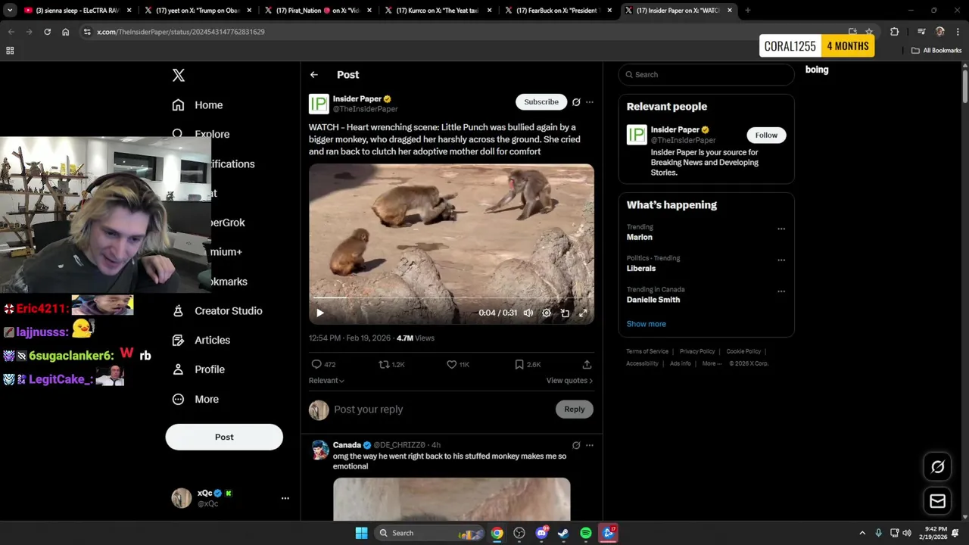Click the Post your reply field

(443, 410)
